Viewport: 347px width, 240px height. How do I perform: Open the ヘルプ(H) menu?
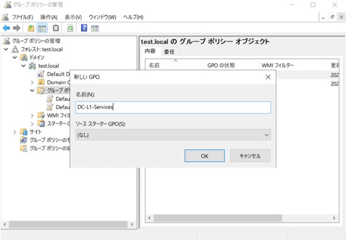click(x=133, y=17)
